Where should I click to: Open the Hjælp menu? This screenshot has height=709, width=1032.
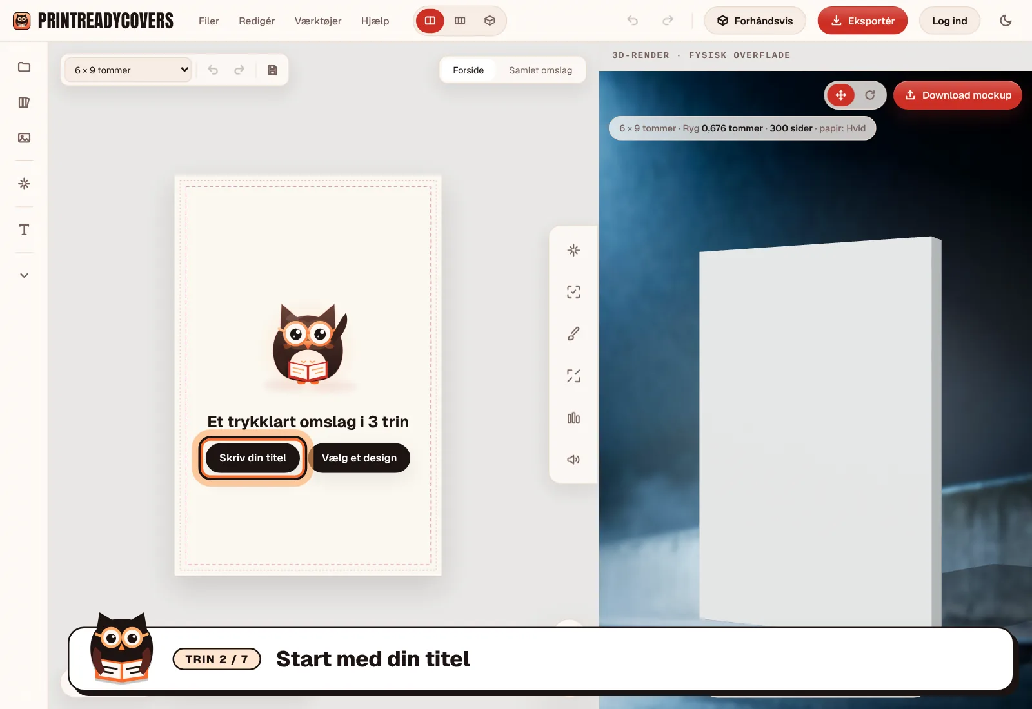click(x=375, y=21)
